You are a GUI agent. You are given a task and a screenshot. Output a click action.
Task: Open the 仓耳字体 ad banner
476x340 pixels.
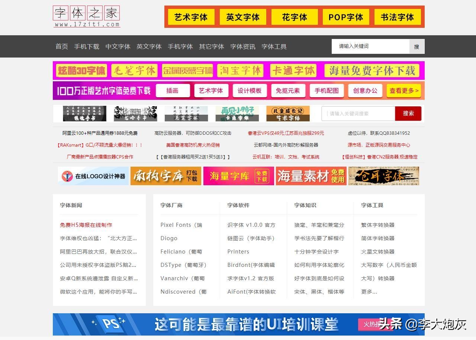pos(384,176)
